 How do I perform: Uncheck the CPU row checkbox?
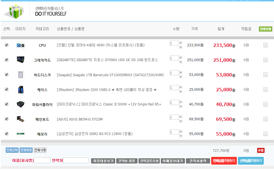[x=7, y=45]
